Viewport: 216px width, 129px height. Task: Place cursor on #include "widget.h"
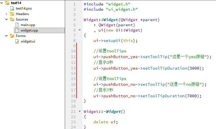[107, 4]
